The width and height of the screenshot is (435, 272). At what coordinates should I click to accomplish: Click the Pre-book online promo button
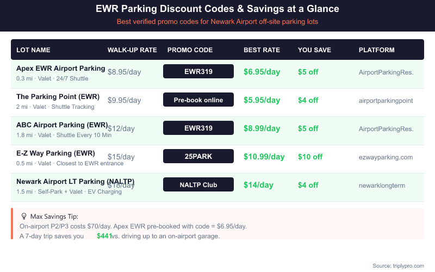click(198, 100)
